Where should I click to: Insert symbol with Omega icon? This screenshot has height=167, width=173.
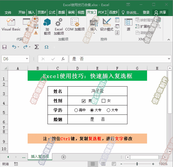[46, 47]
